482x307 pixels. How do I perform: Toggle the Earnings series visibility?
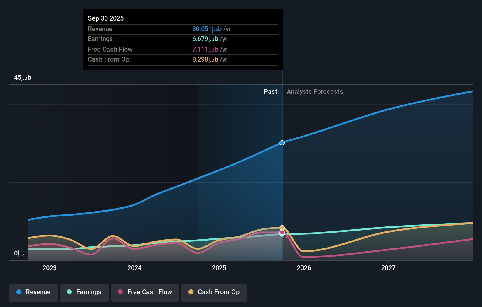coord(84,292)
